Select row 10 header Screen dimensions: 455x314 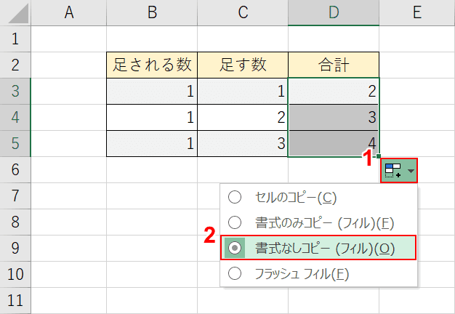click(x=15, y=274)
